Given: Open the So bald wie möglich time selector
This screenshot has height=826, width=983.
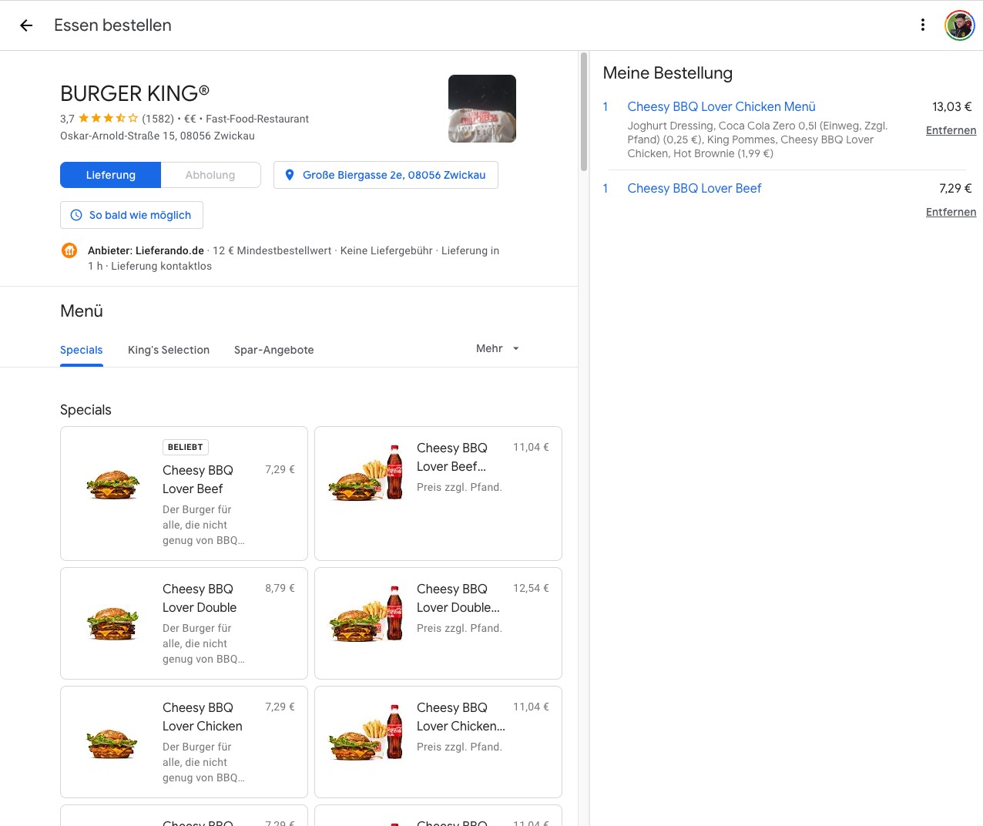Looking at the screenshot, I should [x=132, y=215].
